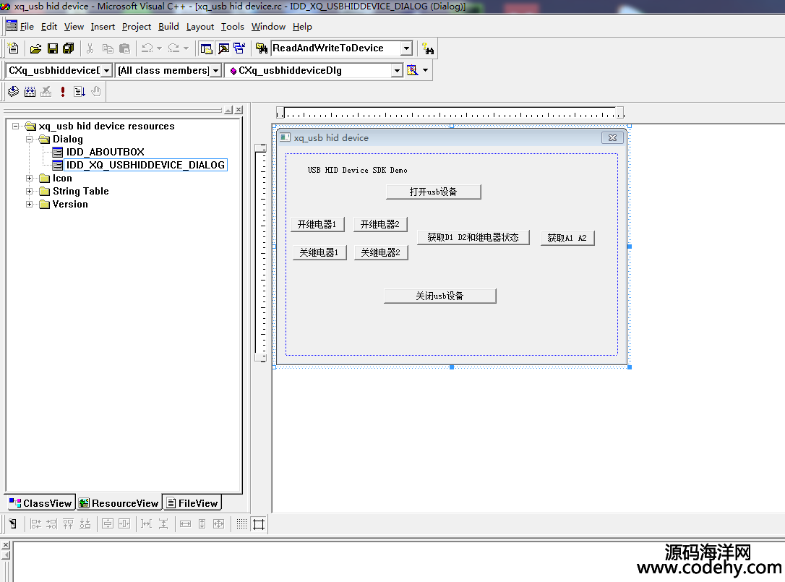Open the ReadAndWriteToDevice find dropdown
Screen dimensions: 785x582
(x=406, y=48)
